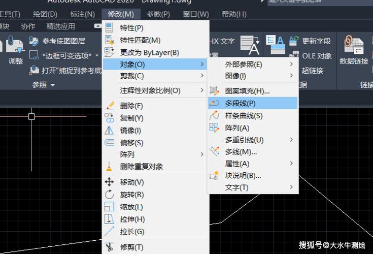
Task: Expand the 阵列 submenu arrow in Modify menu
Action: tap(202, 154)
